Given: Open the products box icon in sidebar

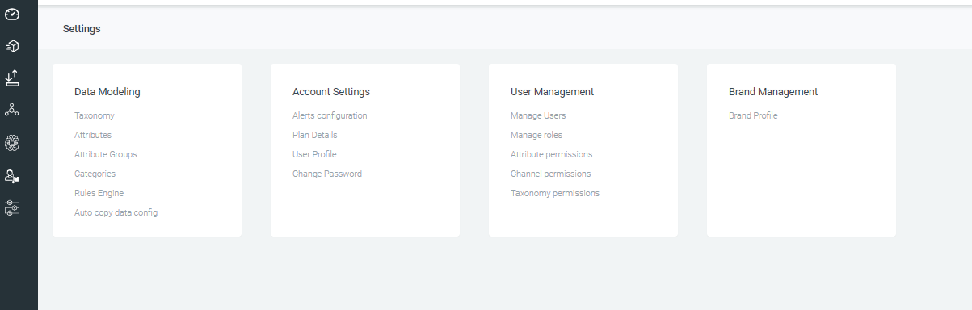Looking at the screenshot, I should pyautogui.click(x=12, y=46).
